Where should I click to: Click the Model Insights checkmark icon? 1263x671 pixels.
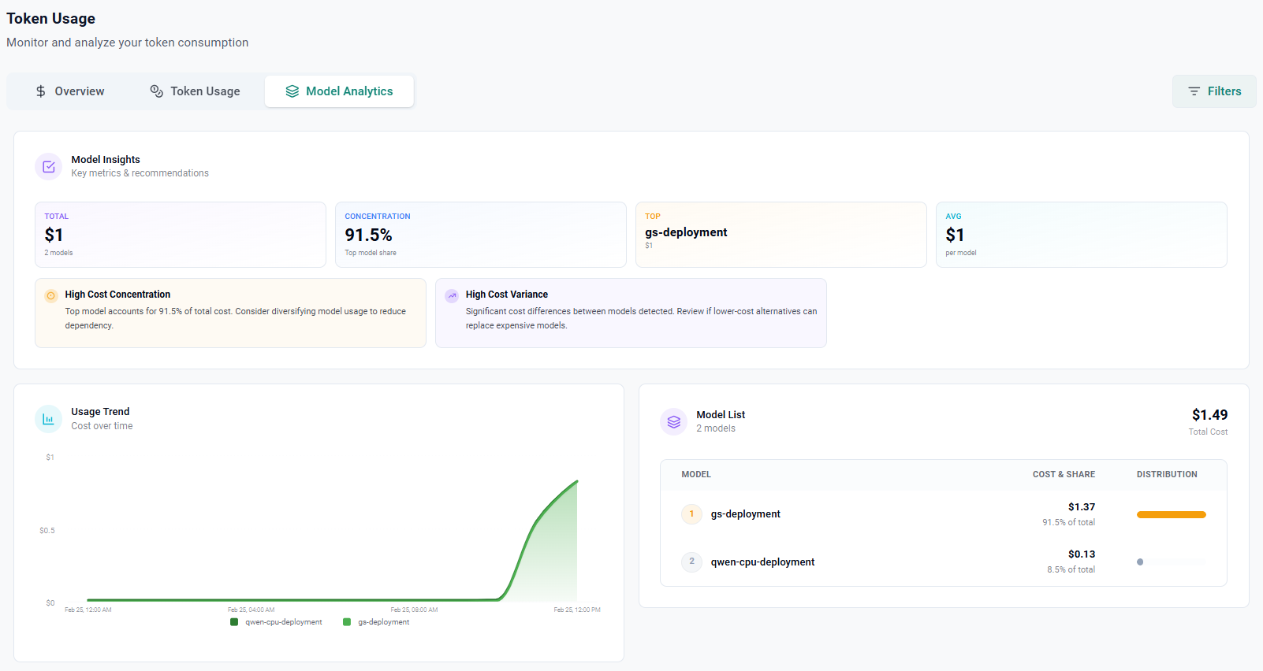tap(48, 167)
